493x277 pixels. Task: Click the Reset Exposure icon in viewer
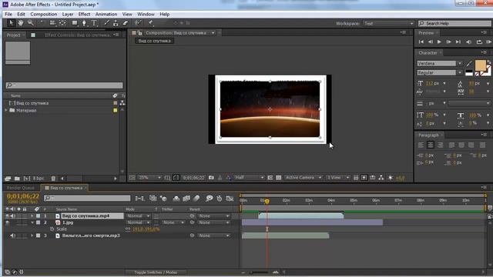coord(391,178)
